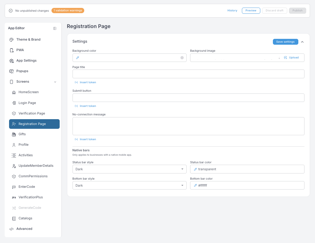The image size is (315, 243).
Task: Click the UpdateMemberDetails user-edit icon
Action: [x=14, y=166]
